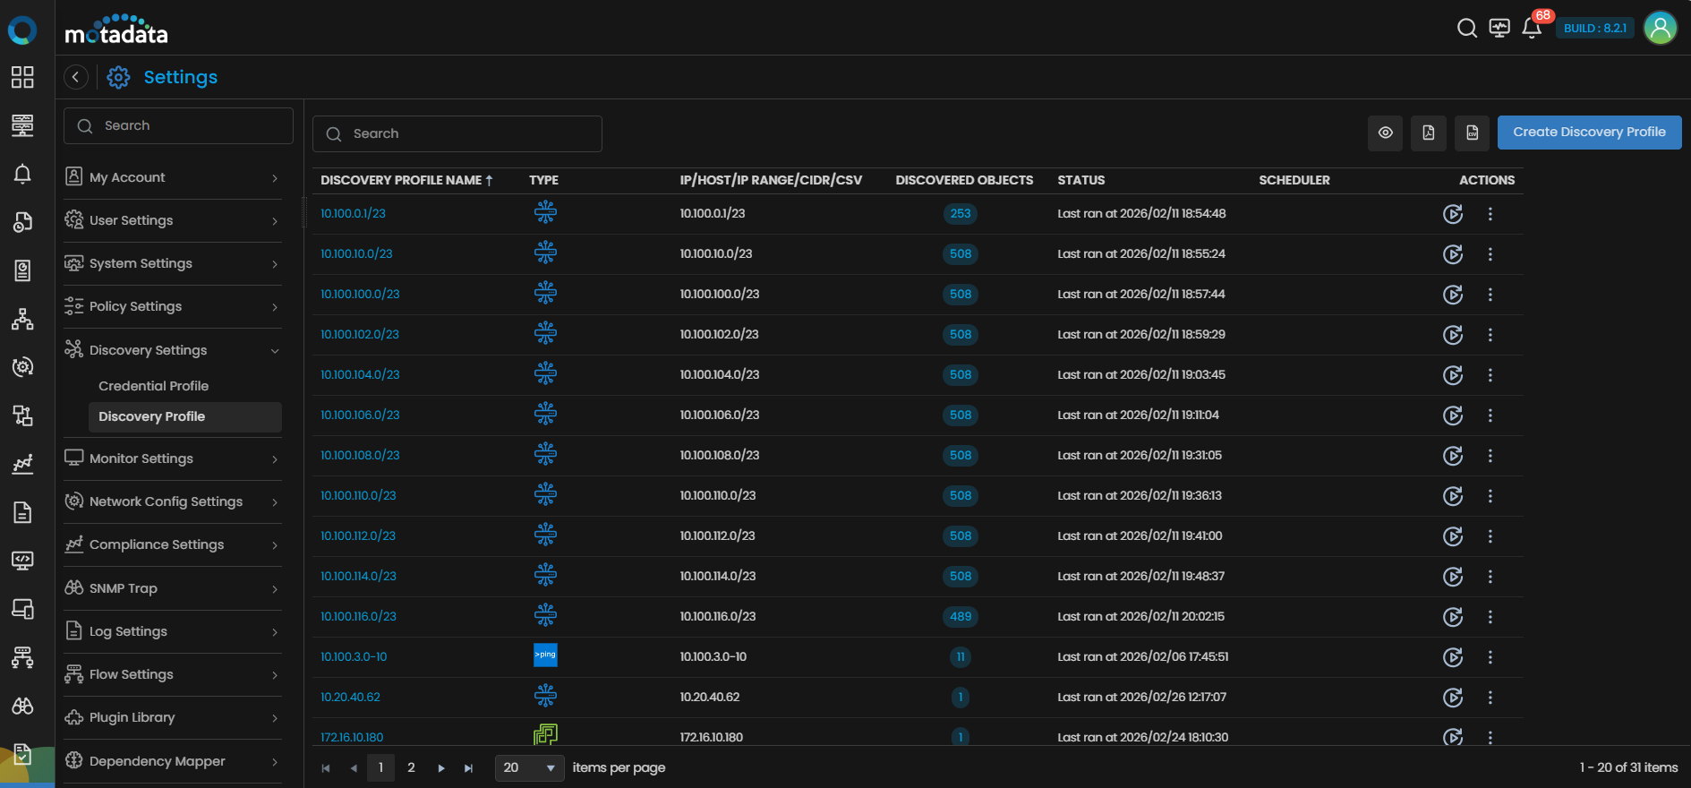Open the more actions menu for 10.100.10.0/23
The image size is (1691, 788).
pos(1490,254)
